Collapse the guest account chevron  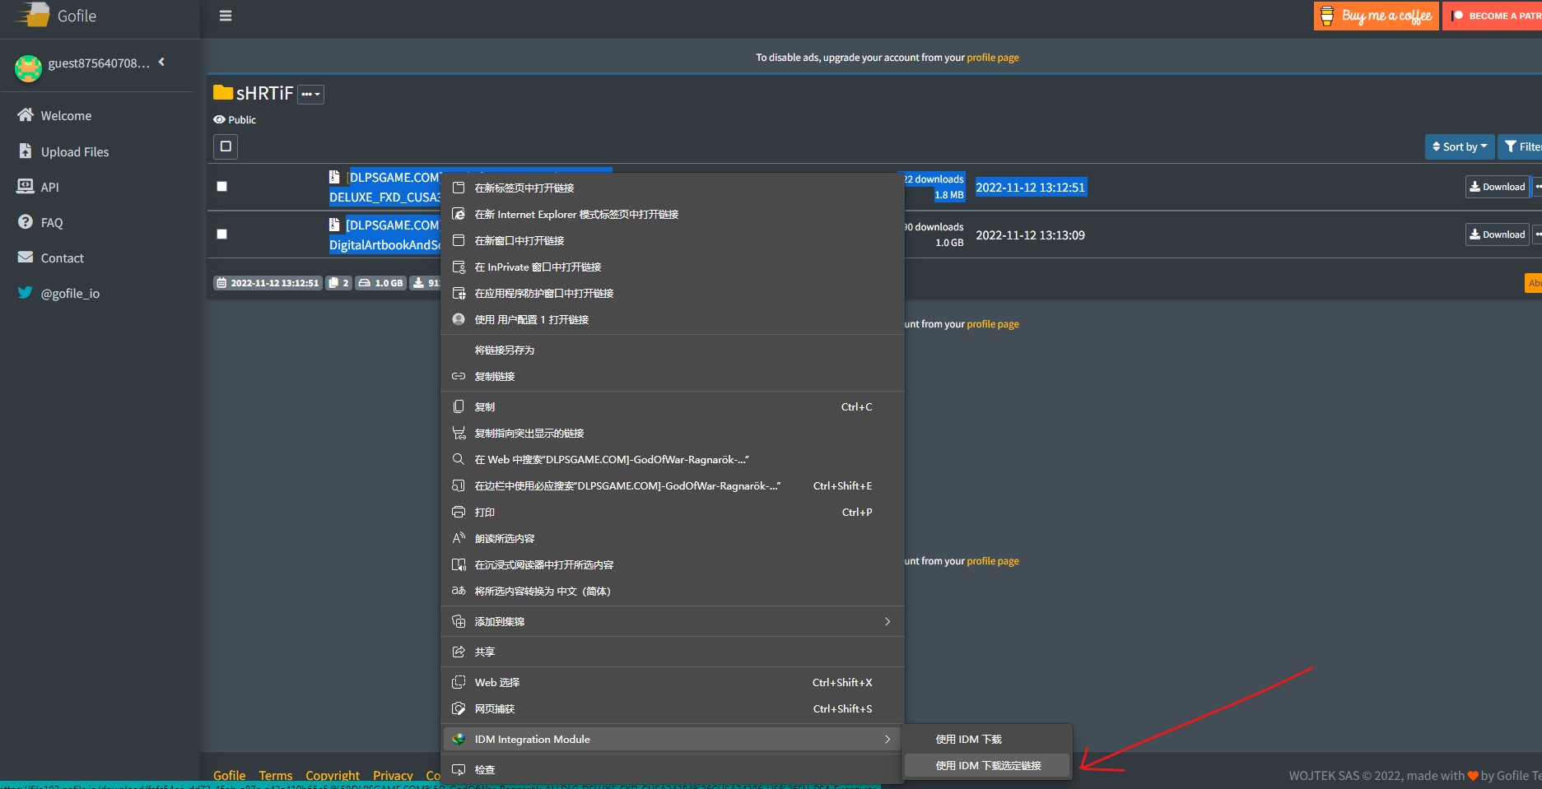click(161, 62)
